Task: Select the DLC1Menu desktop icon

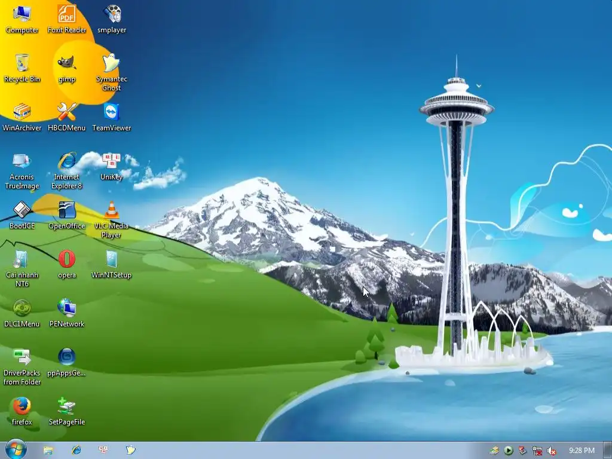Action: (x=22, y=313)
